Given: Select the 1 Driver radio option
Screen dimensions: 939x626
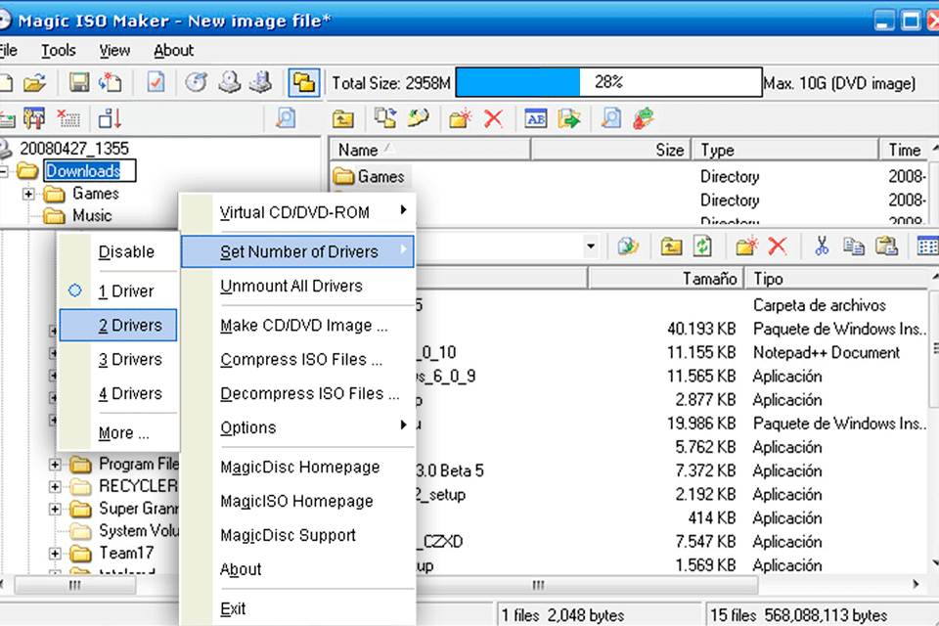Looking at the screenshot, I should pos(118,291).
